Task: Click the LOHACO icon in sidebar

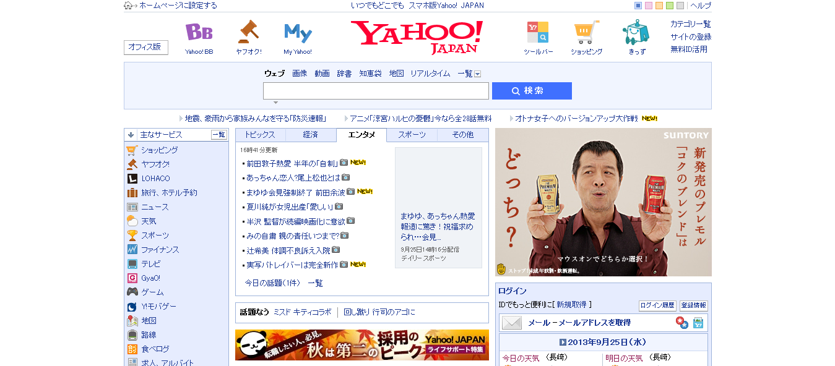Action: point(132,178)
